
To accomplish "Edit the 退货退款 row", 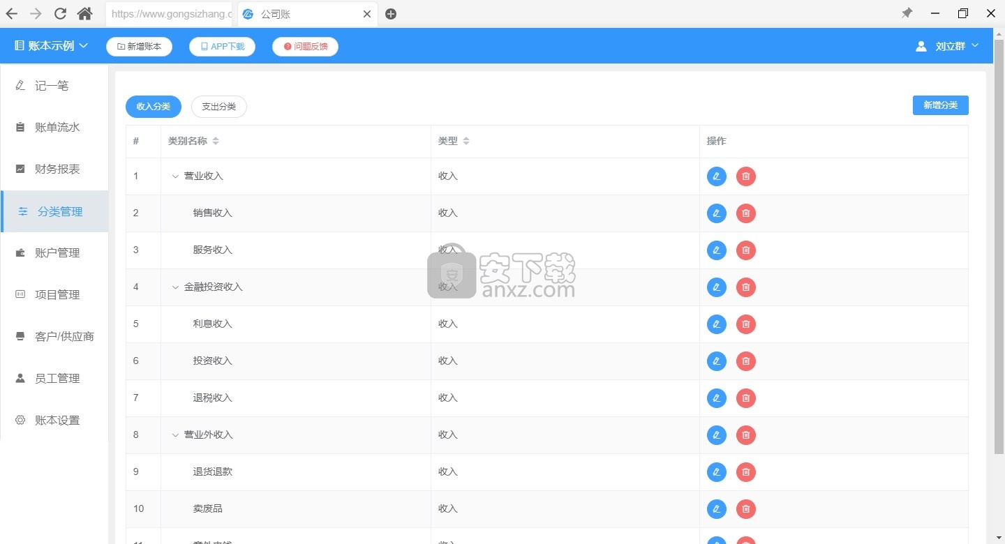I will pyautogui.click(x=717, y=472).
